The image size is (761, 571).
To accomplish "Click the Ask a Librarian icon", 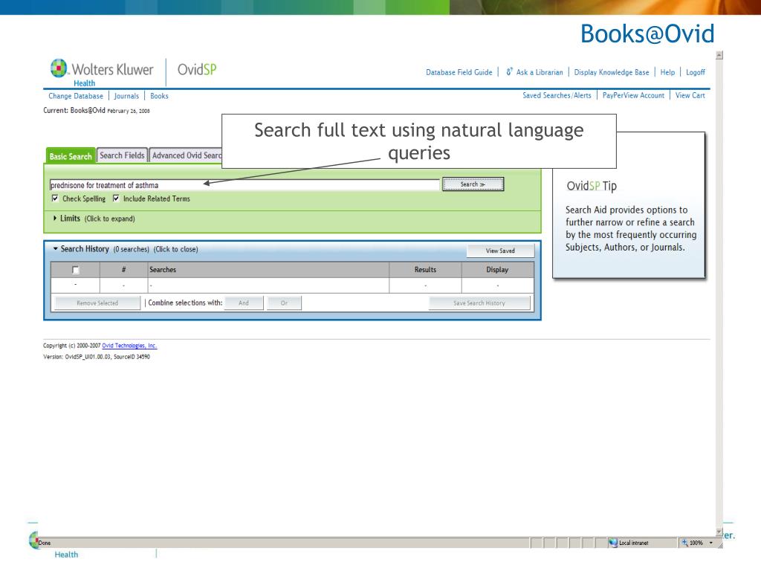I will pos(509,72).
